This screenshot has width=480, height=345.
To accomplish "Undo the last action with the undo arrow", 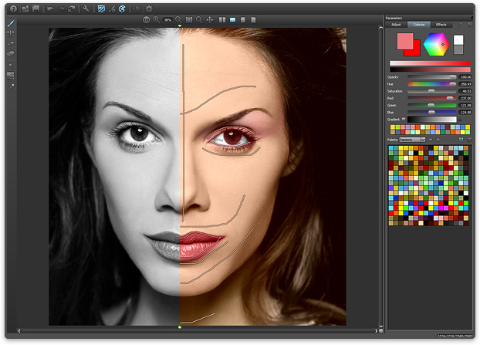I will click(x=50, y=8).
